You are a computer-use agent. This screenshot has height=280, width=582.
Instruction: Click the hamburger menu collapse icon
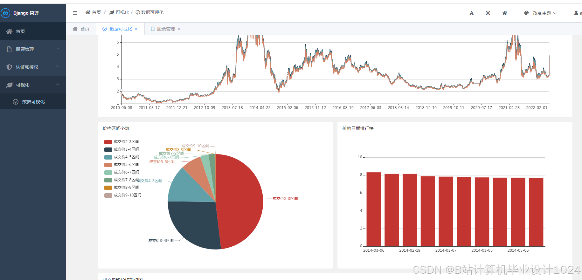point(75,13)
